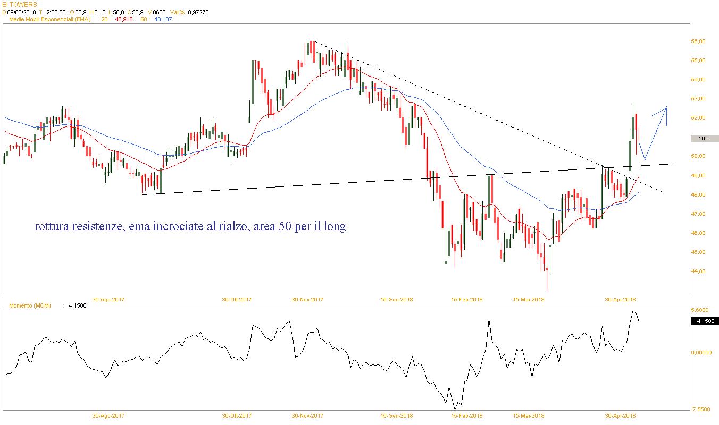Click the momentum value tag 4,1500

704,321
